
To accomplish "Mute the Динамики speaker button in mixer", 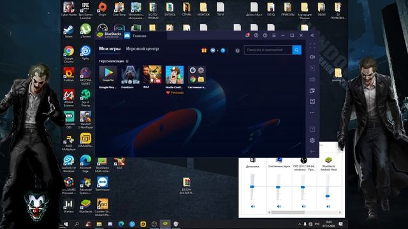I will pyautogui.click(x=252, y=206).
